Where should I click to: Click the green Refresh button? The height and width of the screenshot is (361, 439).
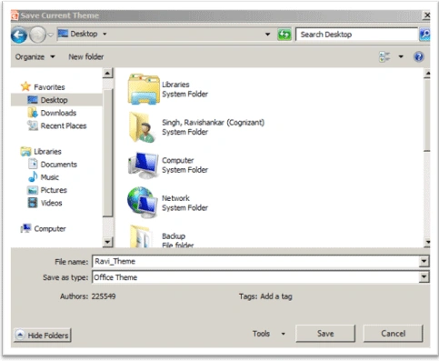284,35
